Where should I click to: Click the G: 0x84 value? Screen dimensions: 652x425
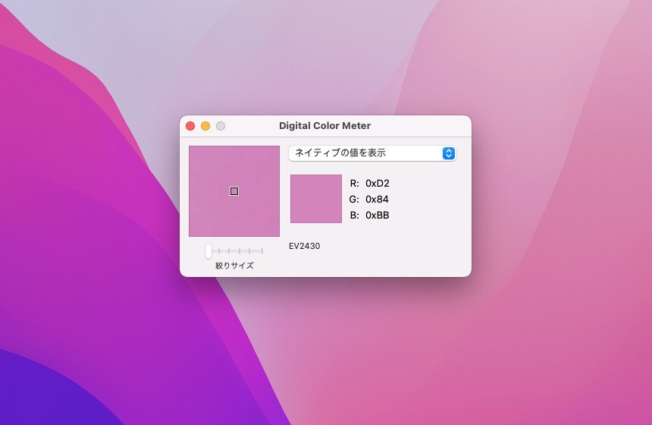click(x=369, y=200)
